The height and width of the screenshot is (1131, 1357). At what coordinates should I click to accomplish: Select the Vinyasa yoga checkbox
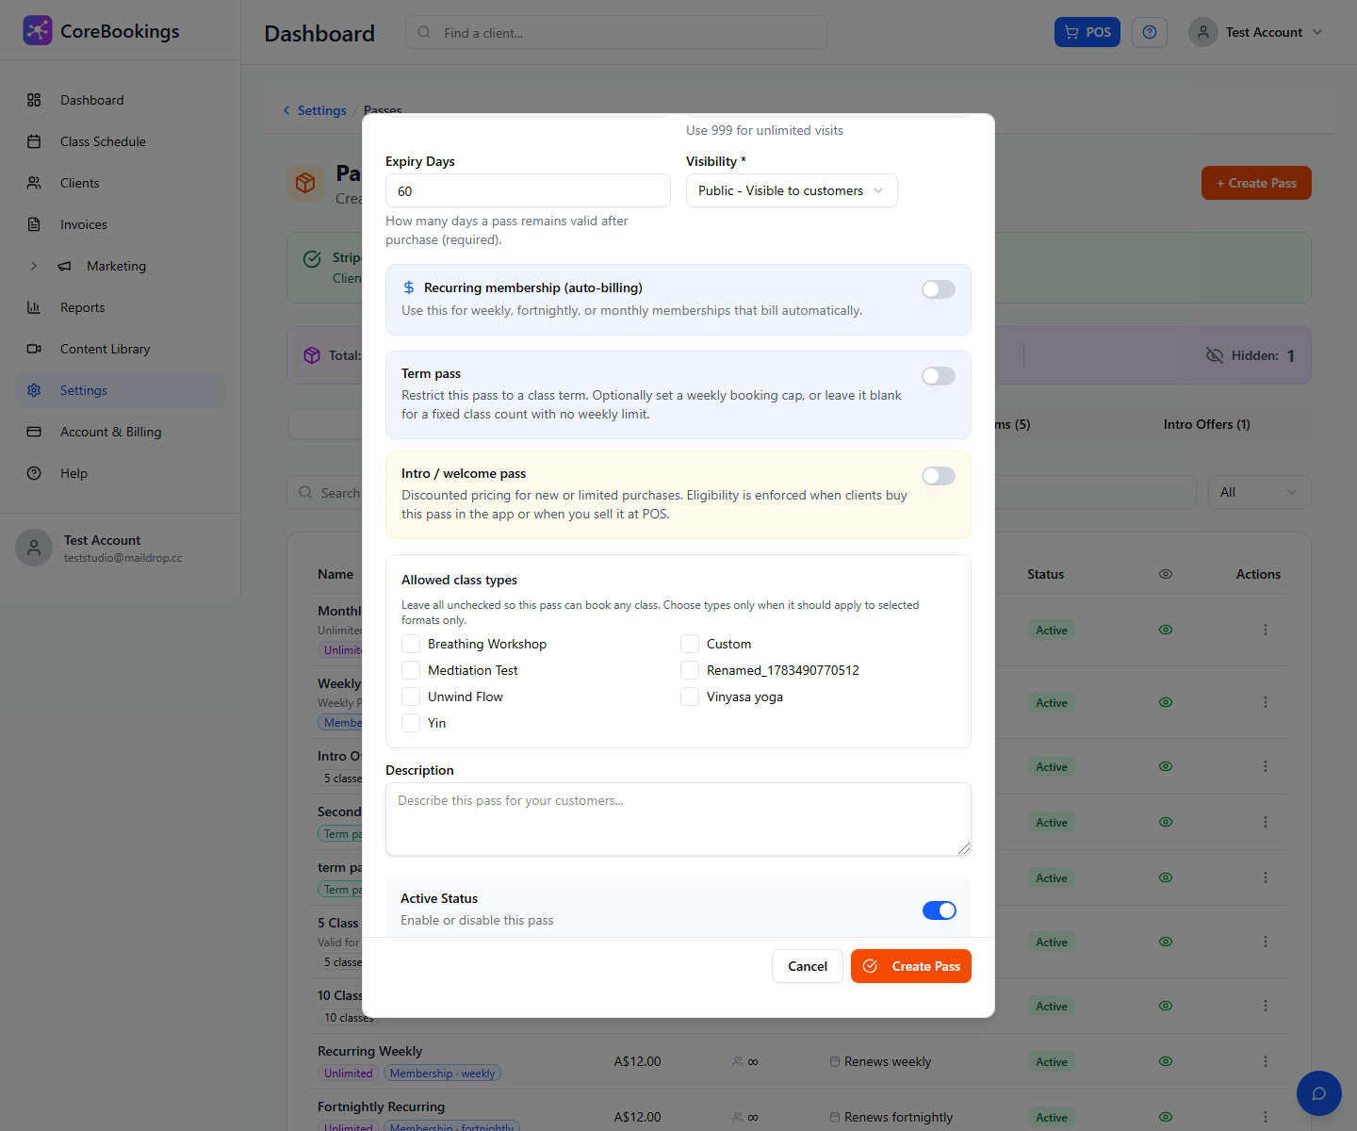(x=690, y=697)
